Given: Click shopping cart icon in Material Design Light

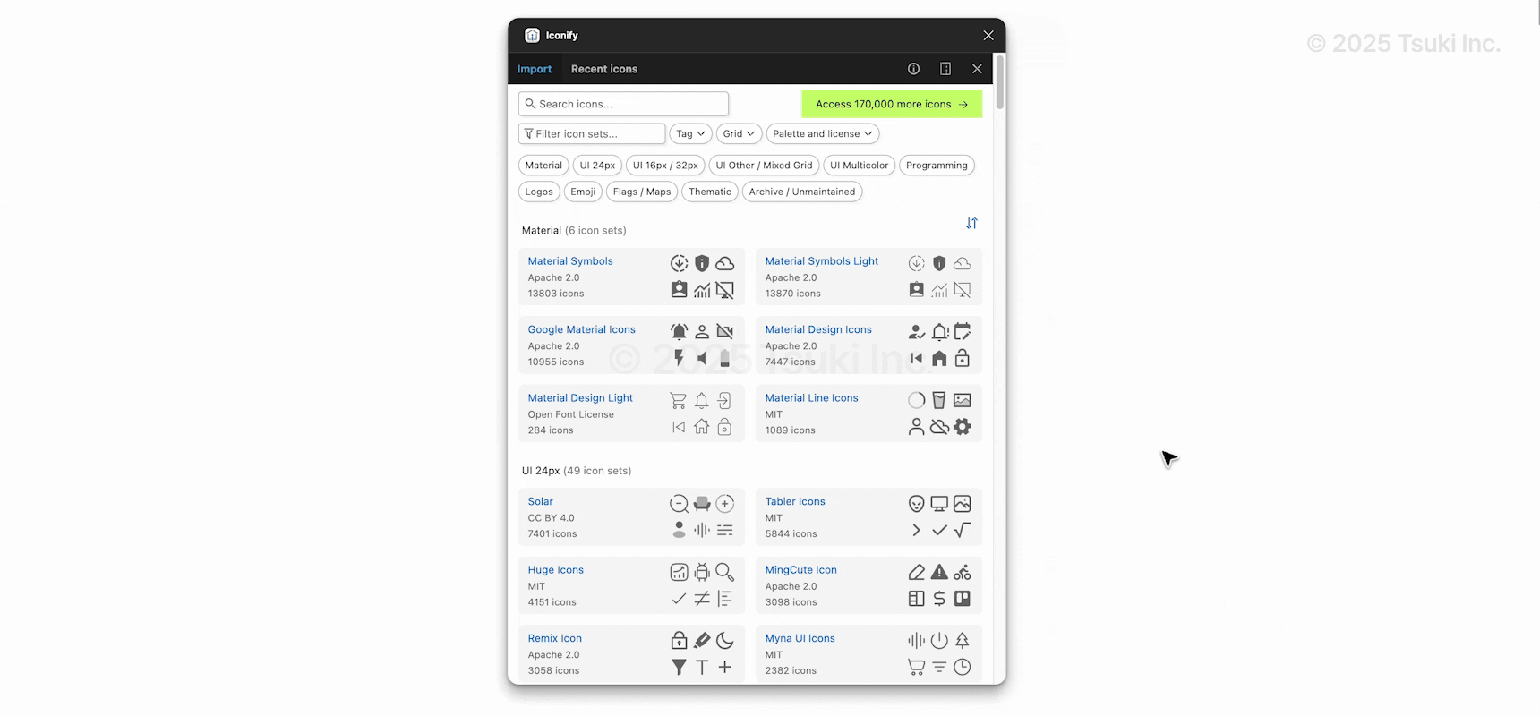Looking at the screenshot, I should [x=679, y=400].
